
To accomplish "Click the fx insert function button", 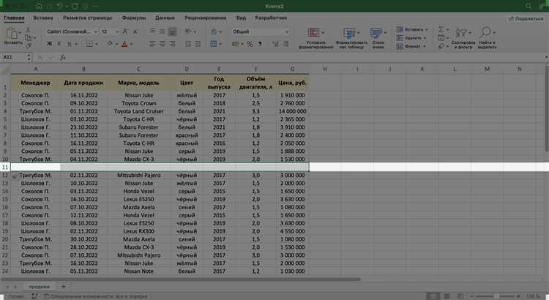I will coord(63,57).
